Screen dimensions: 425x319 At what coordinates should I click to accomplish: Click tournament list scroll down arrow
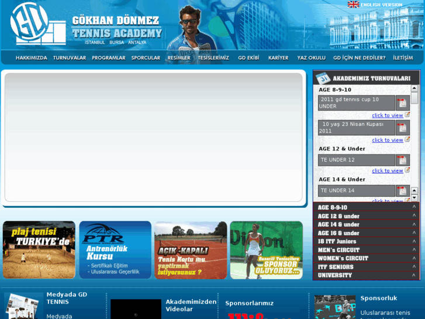pyautogui.click(x=414, y=198)
